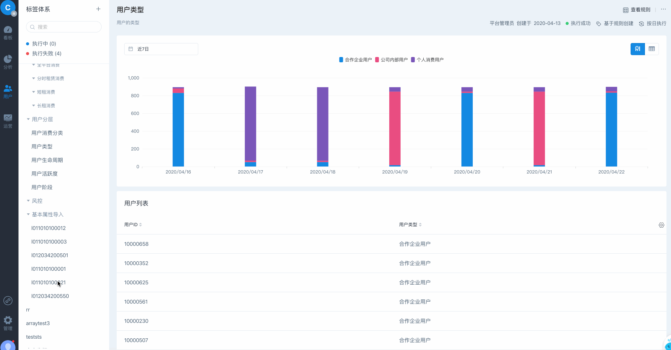Collapse the 基本属性导入 tree group
This screenshot has height=350, width=671.
(28, 214)
